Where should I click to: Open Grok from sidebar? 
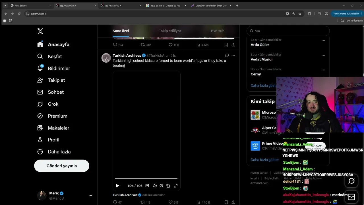pyautogui.click(x=48, y=104)
